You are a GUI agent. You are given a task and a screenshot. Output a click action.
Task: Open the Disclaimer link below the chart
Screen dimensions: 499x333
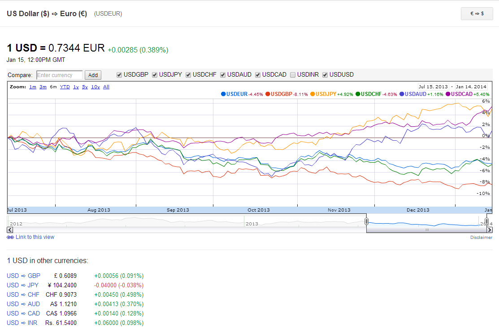481,238
